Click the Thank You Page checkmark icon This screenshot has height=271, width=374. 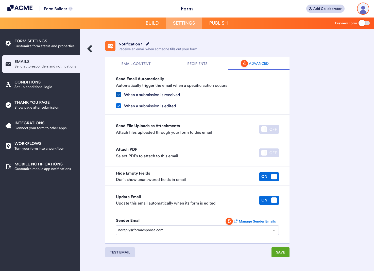click(x=8, y=105)
